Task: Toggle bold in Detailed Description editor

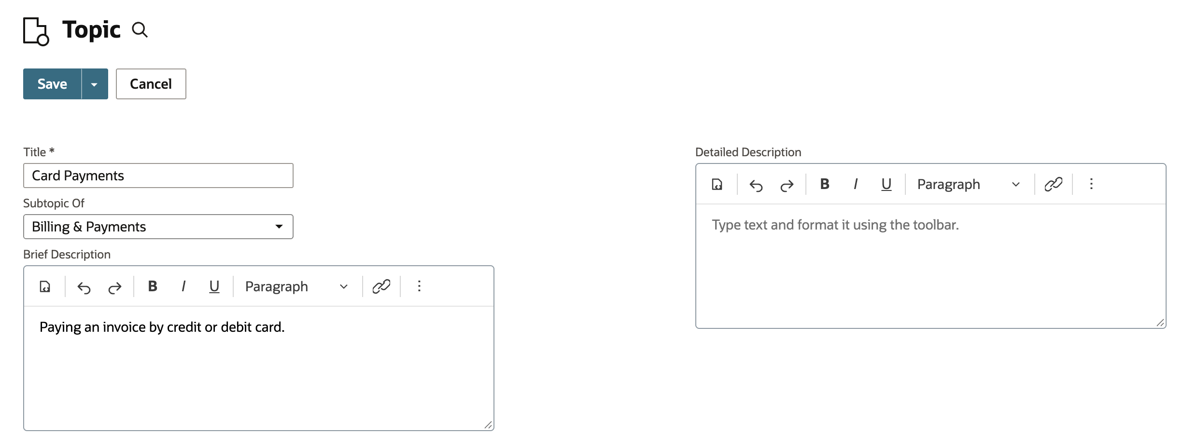Action: [x=825, y=184]
